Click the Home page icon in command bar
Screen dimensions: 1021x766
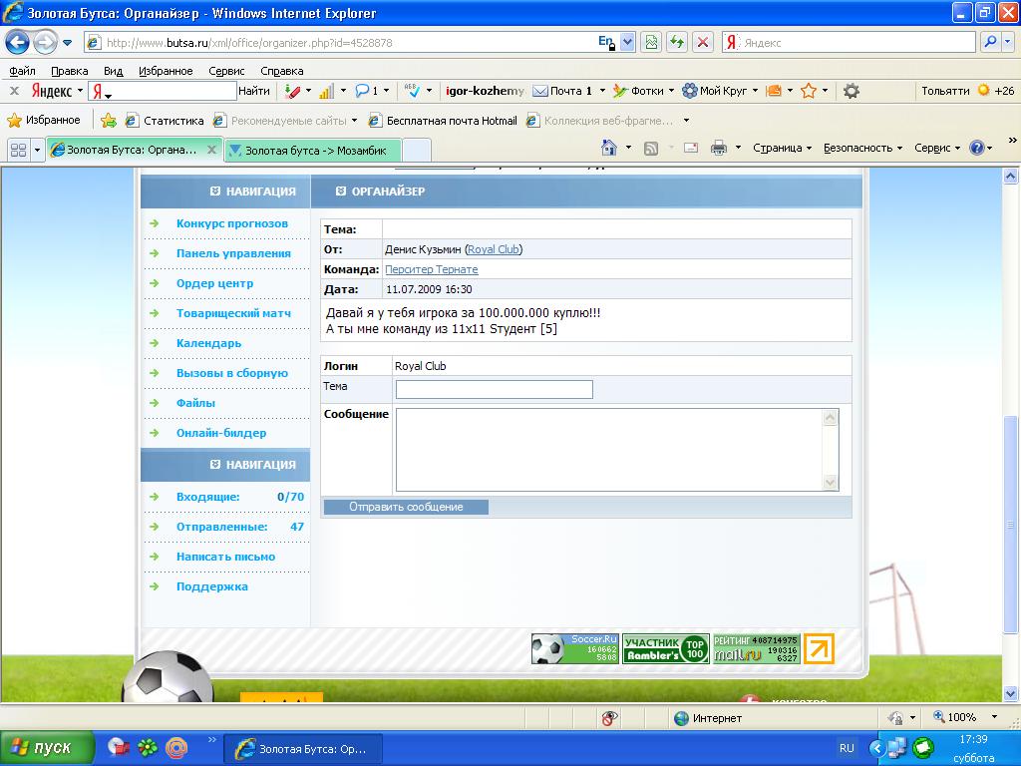point(609,148)
